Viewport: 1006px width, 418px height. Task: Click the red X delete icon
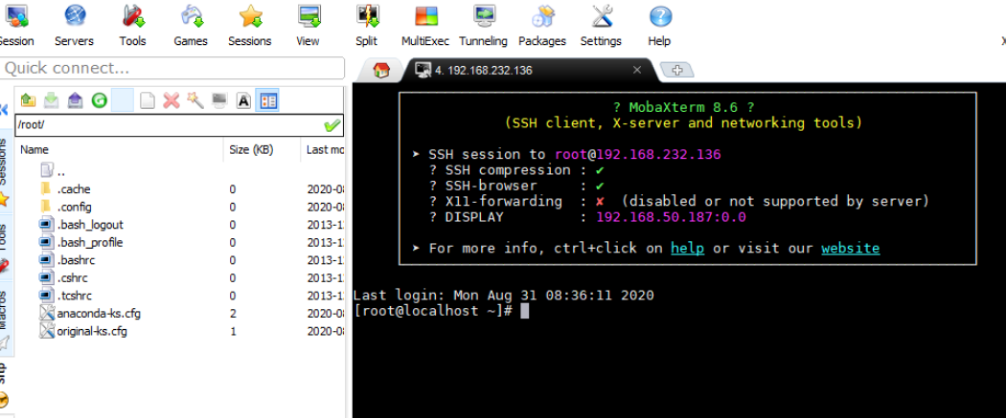[x=171, y=100]
